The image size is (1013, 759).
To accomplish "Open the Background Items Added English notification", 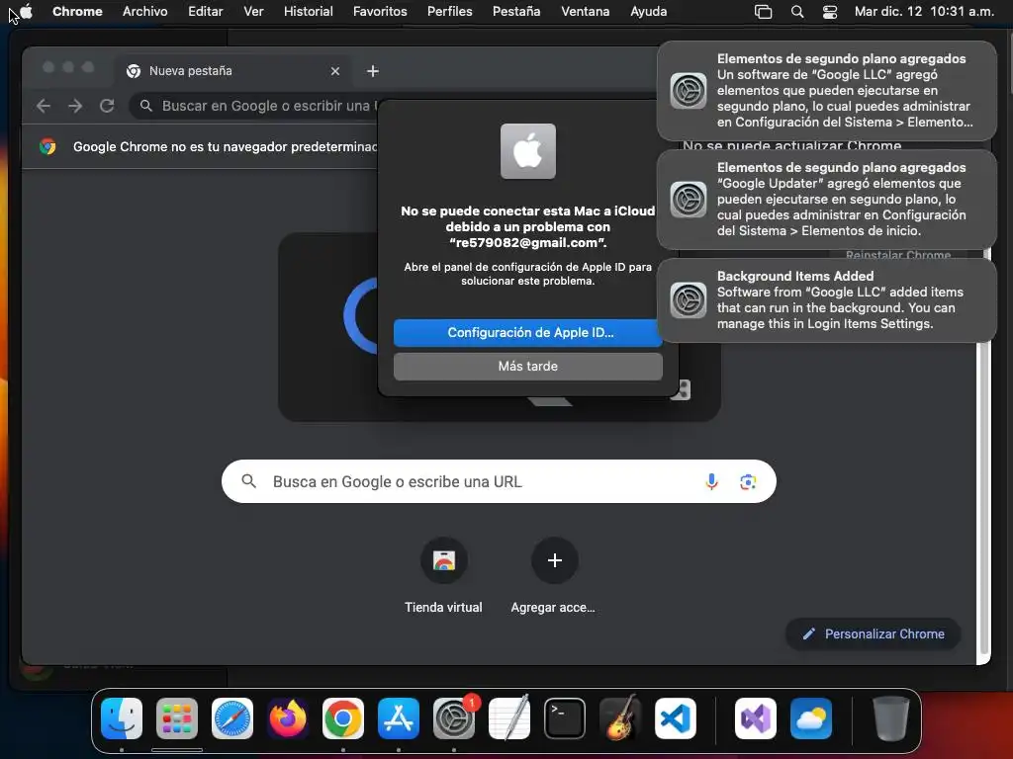I will point(827,300).
